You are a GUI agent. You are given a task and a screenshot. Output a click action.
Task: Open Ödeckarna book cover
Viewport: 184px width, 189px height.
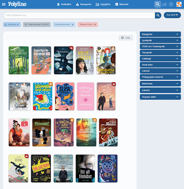pyautogui.click(x=106, y=60)
